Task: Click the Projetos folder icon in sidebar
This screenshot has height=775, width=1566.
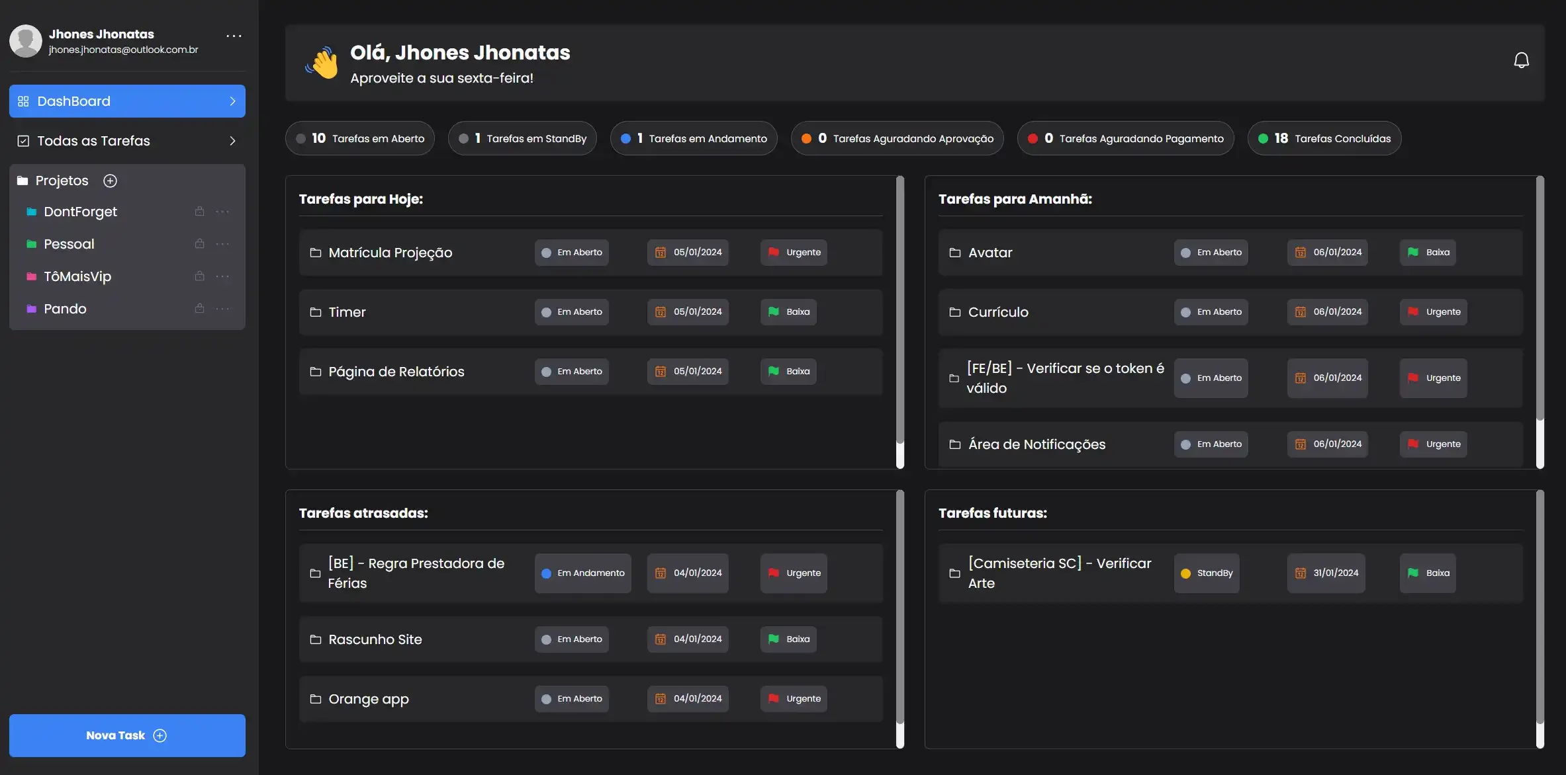Action: pyautogui.click(x=23, y=181)
